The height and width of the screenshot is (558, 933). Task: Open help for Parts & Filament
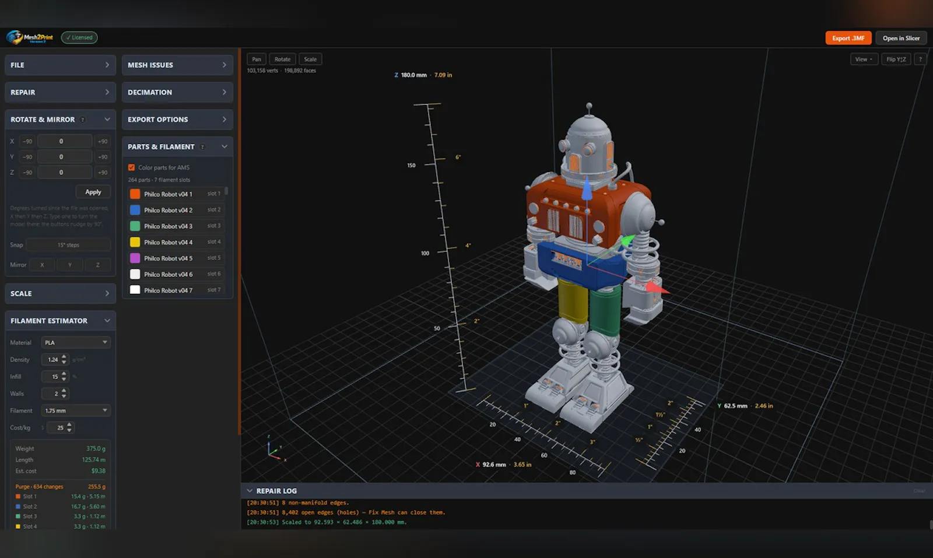[x=202, y=147]
